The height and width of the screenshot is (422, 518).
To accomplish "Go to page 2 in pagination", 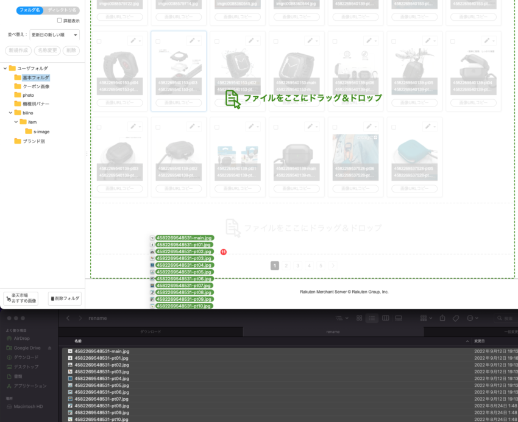I will point(286,266).
